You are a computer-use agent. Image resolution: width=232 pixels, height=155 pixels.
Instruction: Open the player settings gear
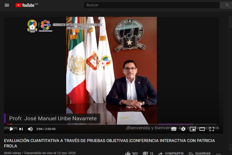tap(183, 129)
